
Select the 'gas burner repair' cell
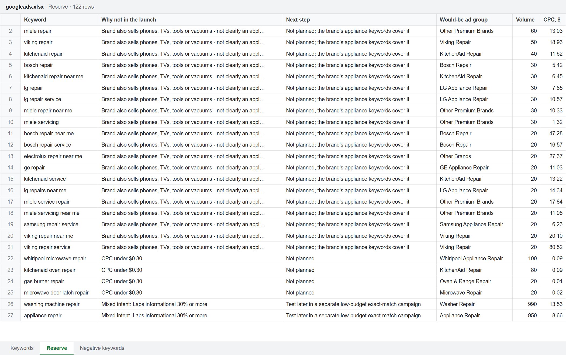(x=59, y=281)
